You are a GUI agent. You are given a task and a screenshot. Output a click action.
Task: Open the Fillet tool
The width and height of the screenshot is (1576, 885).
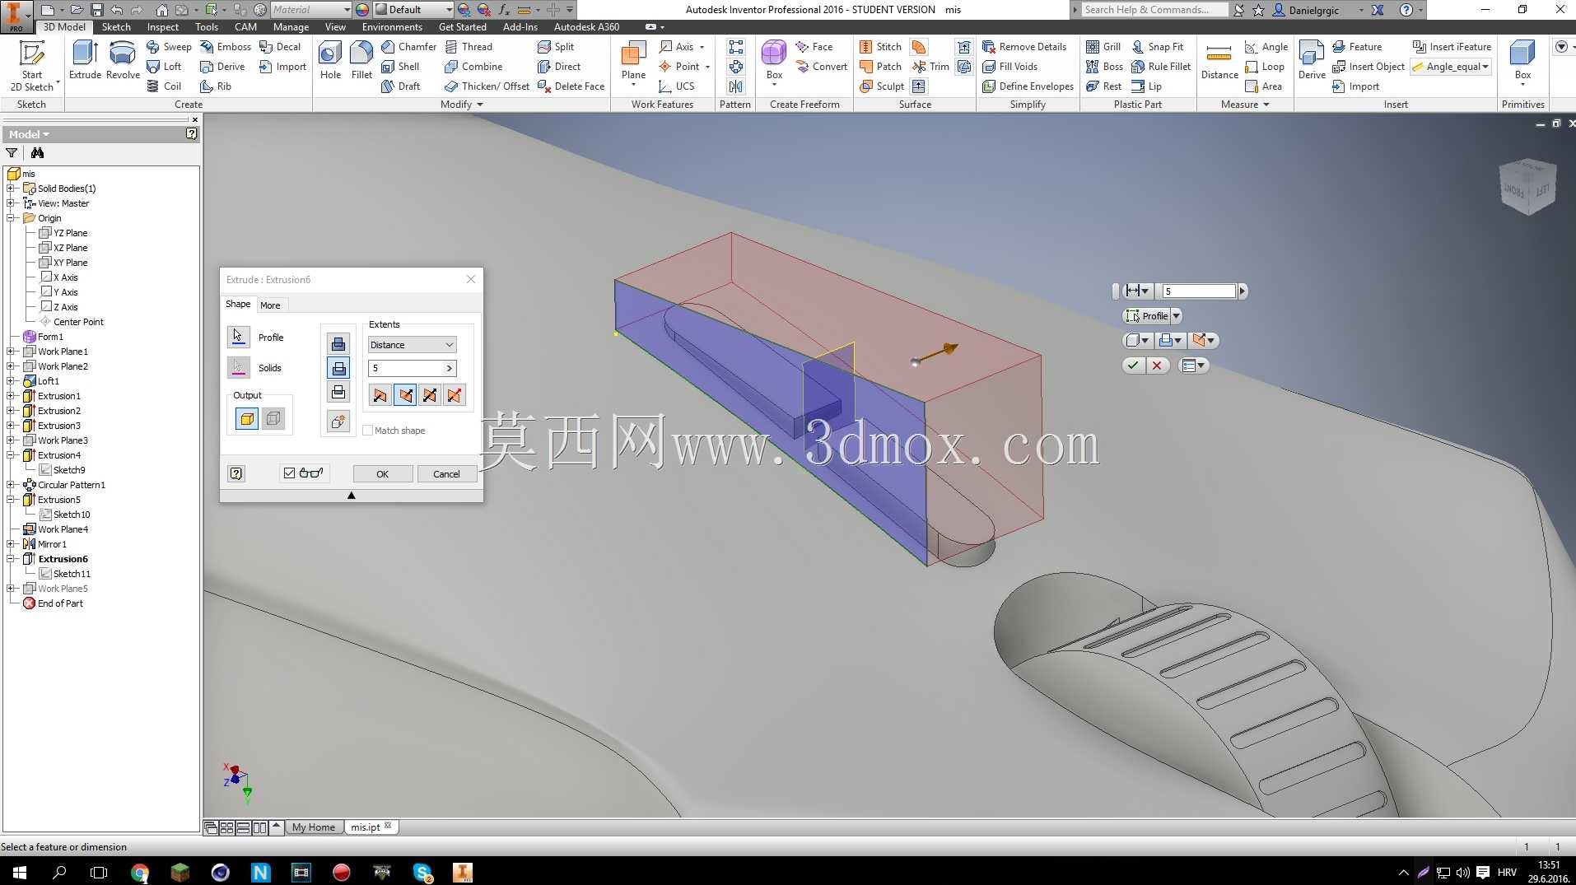coord(361,60)
